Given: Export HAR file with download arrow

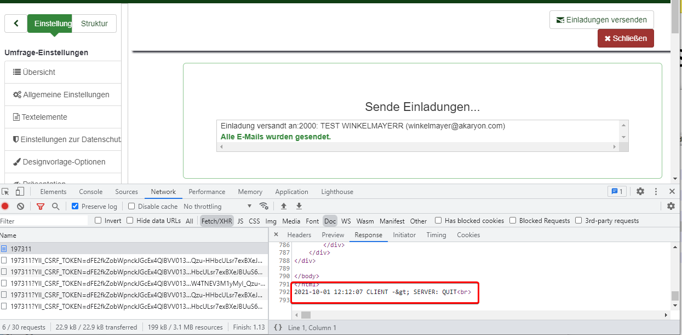Looking at the screenshot, I should pyautogui.click(x=299, y=206).
